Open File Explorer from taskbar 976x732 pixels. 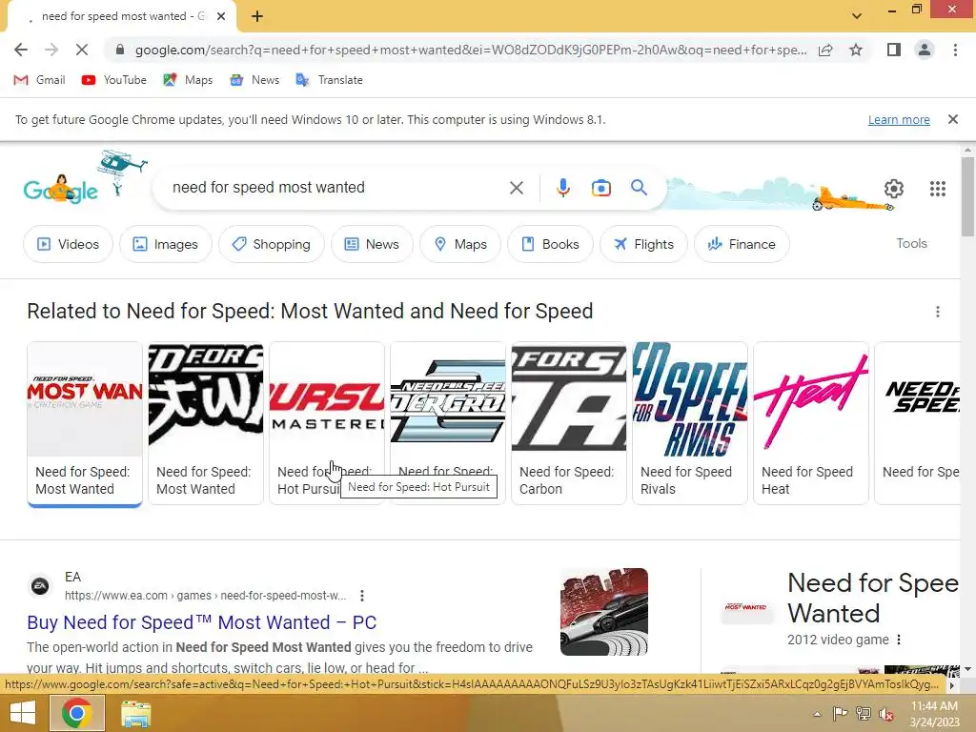pyautogui.click(x=135, y=714)
